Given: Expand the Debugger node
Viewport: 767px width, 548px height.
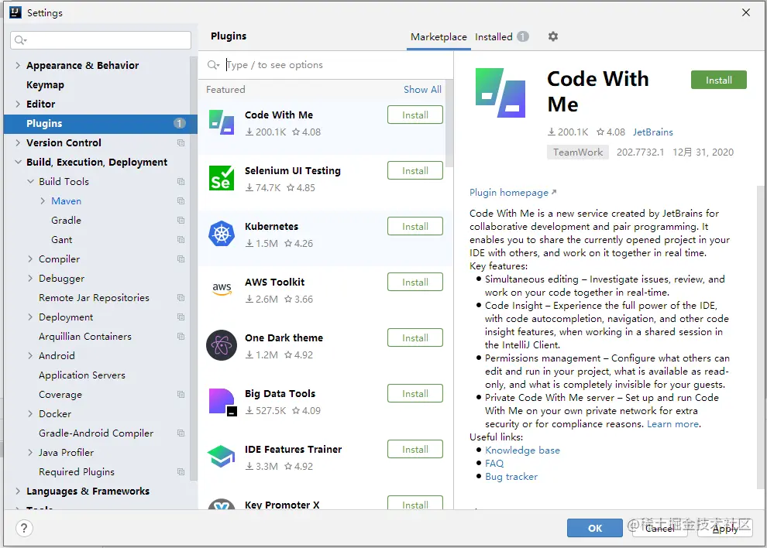Looking at the screenshot, I should (30, 278).
